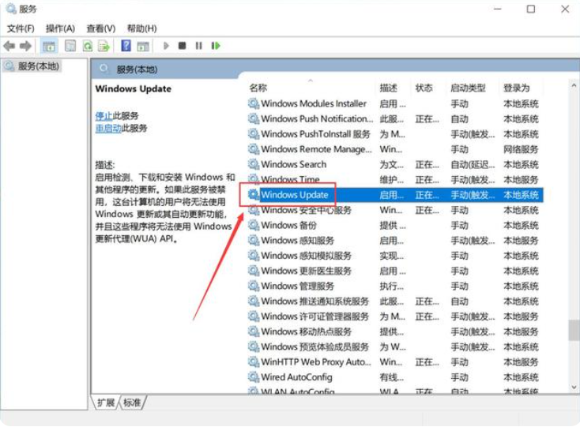Viewport: 580px width, 427px height.
Task: Sort by the 名称 column header
Action: click(x=258, y=88)
